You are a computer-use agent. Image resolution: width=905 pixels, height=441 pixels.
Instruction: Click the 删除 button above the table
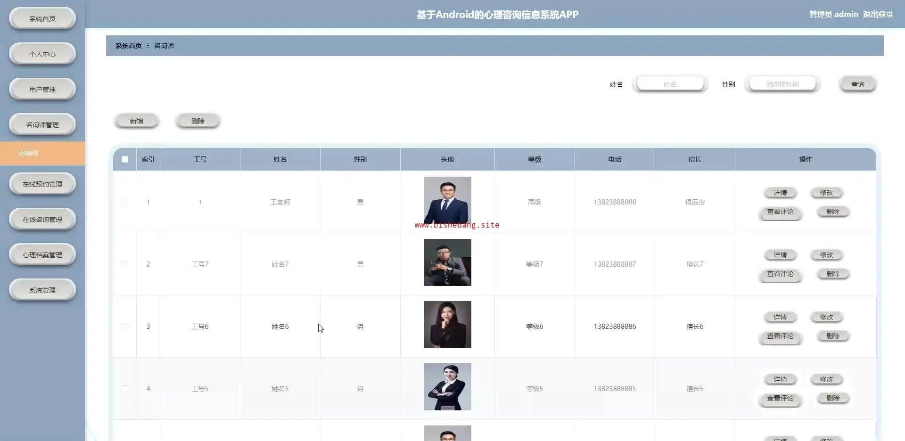click(x=198, y=121)
